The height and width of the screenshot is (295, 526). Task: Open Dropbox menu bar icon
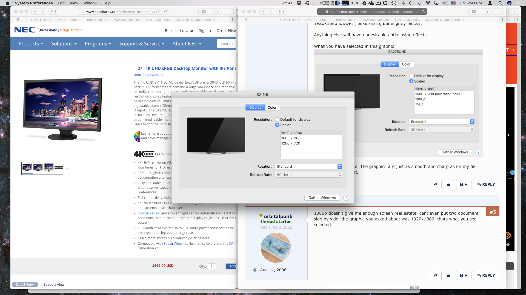coord(299,3)
